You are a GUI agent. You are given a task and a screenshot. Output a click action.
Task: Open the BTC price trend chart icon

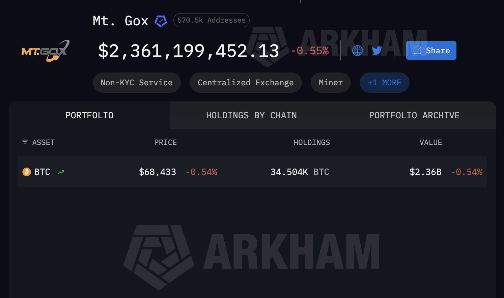[61, 172]
